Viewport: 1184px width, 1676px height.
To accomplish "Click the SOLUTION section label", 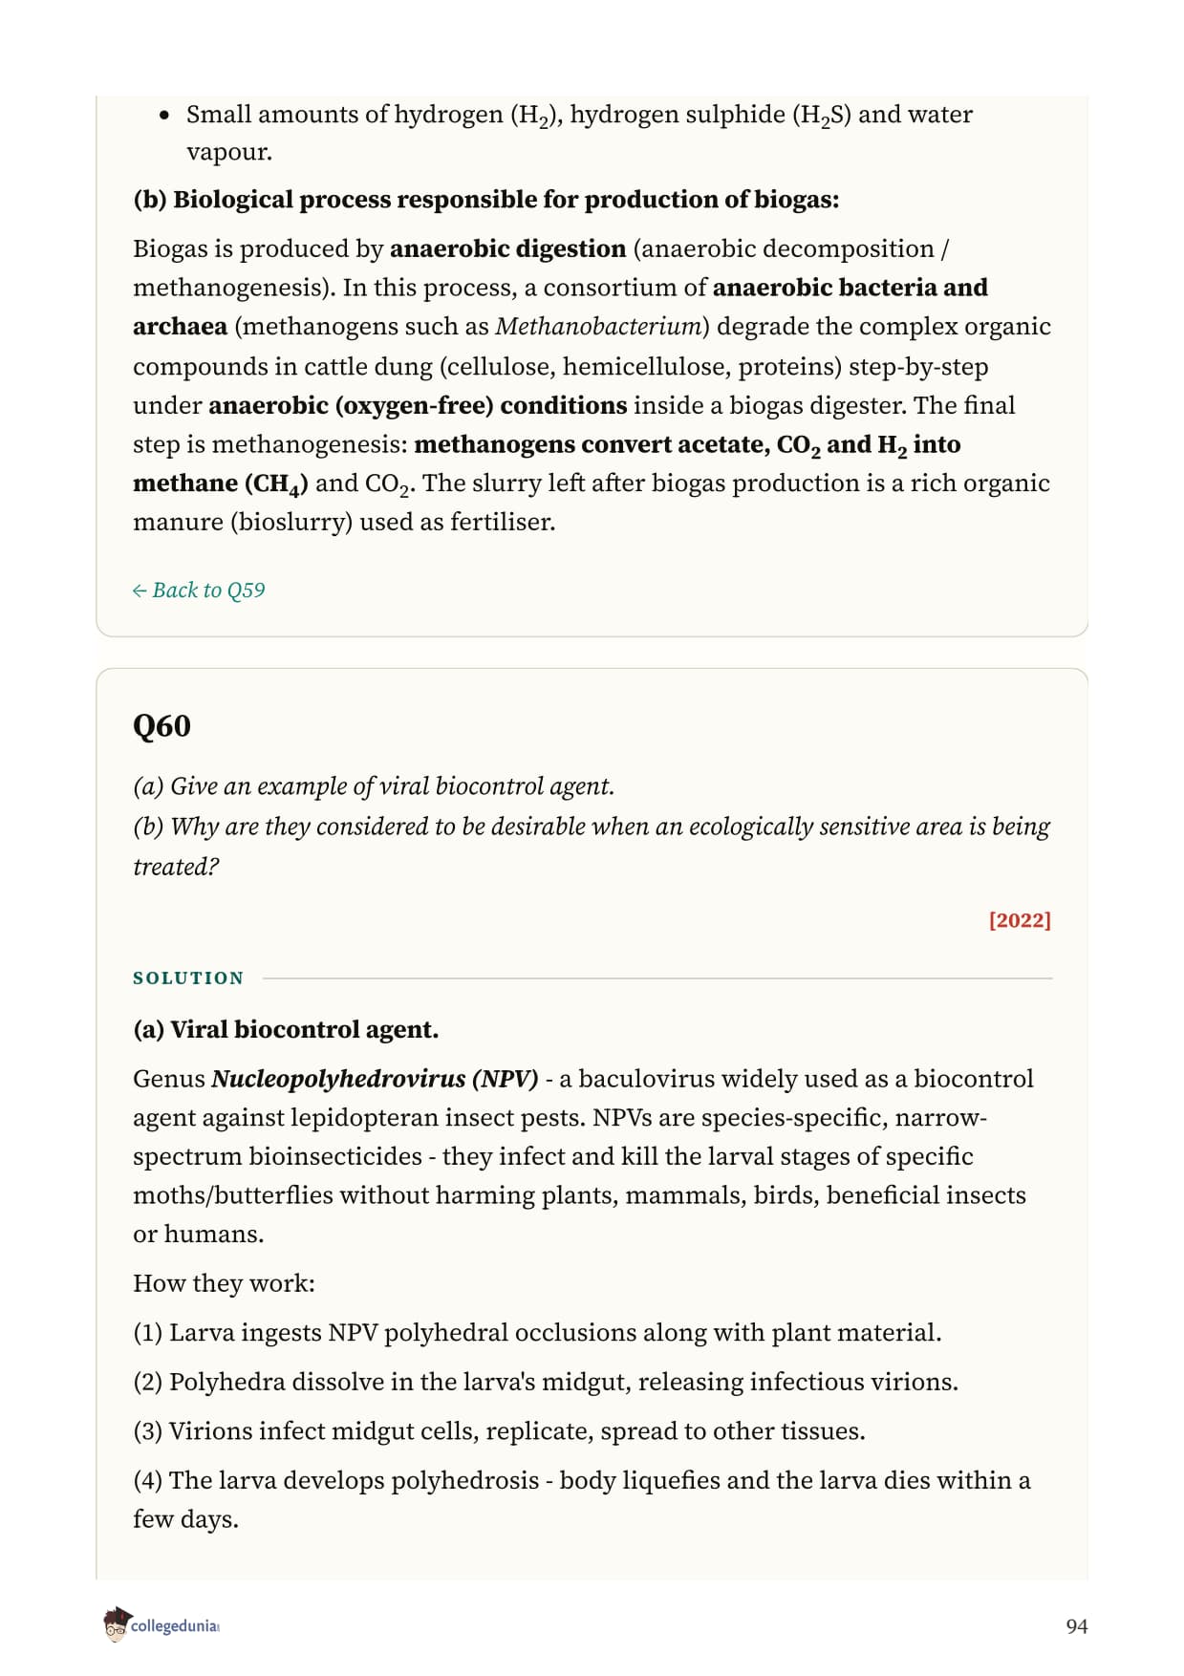I will pos(188,978).
